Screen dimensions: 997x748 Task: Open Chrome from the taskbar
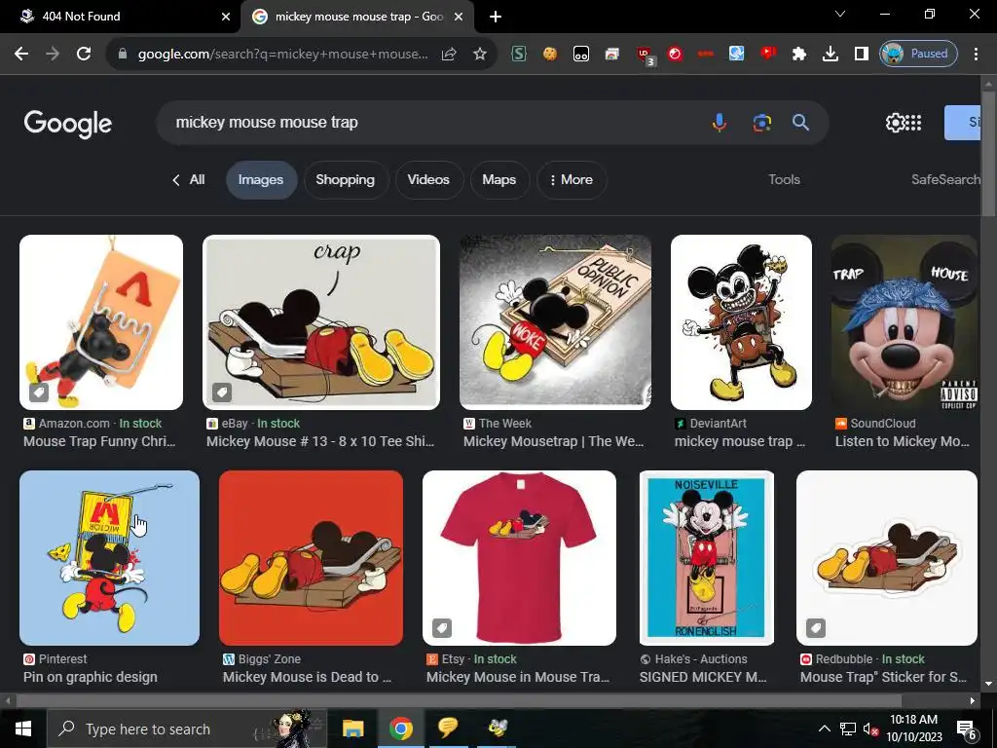coord(400,729)
